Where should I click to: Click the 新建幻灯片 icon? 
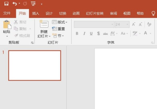(44, 24)
